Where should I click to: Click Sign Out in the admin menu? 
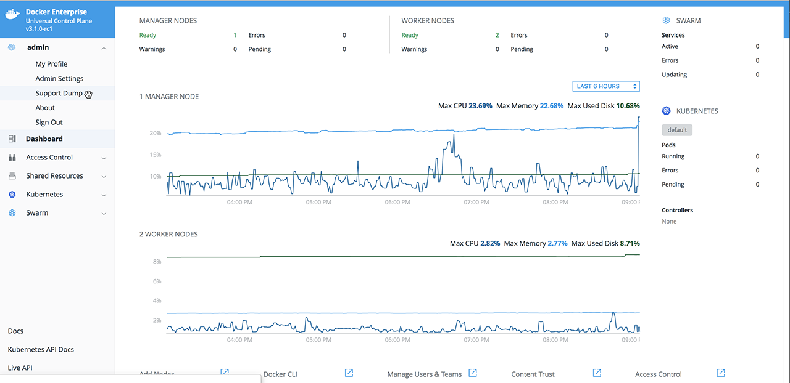(x=49, y=123)
